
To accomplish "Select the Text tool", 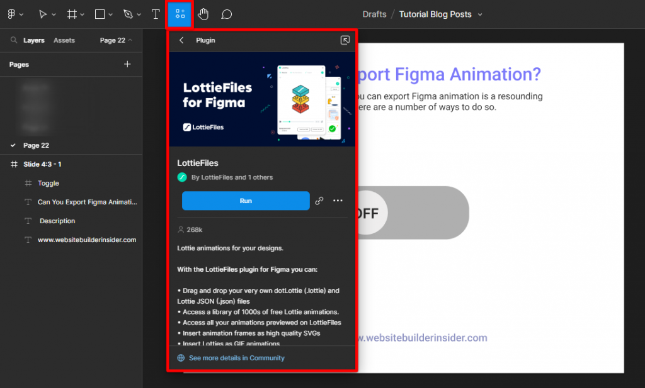I will [x=156, y=14].
